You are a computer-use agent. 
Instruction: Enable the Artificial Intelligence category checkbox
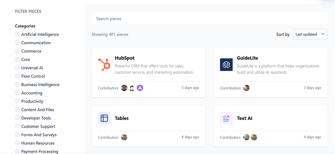tap(17, 34)
